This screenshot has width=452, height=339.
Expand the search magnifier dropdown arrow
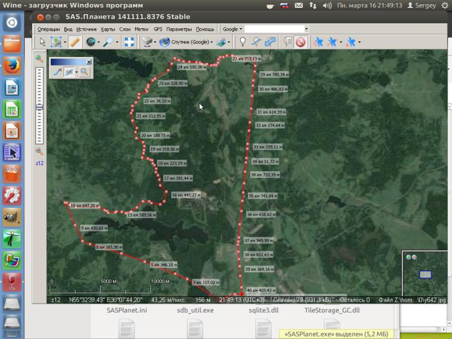[x=117, y=42]
